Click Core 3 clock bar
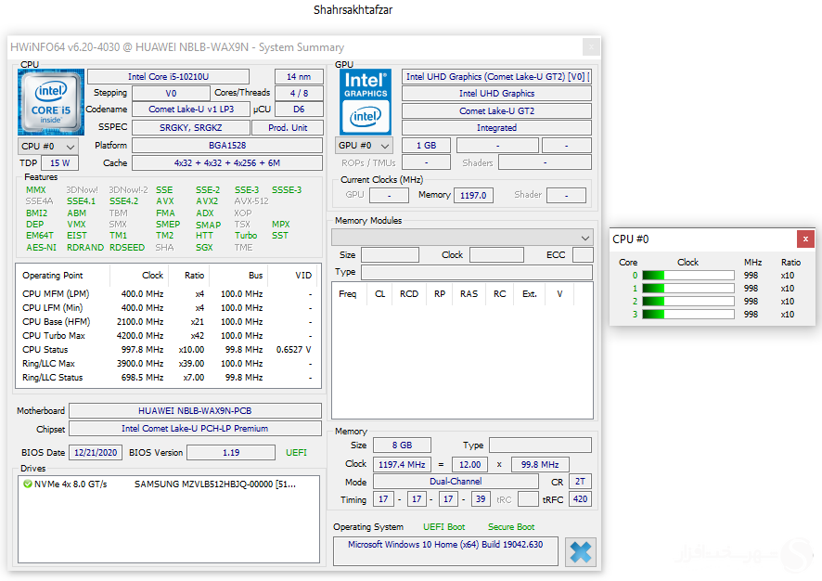Viewport: 822px width, 581px height. click(x=687, y=314)
